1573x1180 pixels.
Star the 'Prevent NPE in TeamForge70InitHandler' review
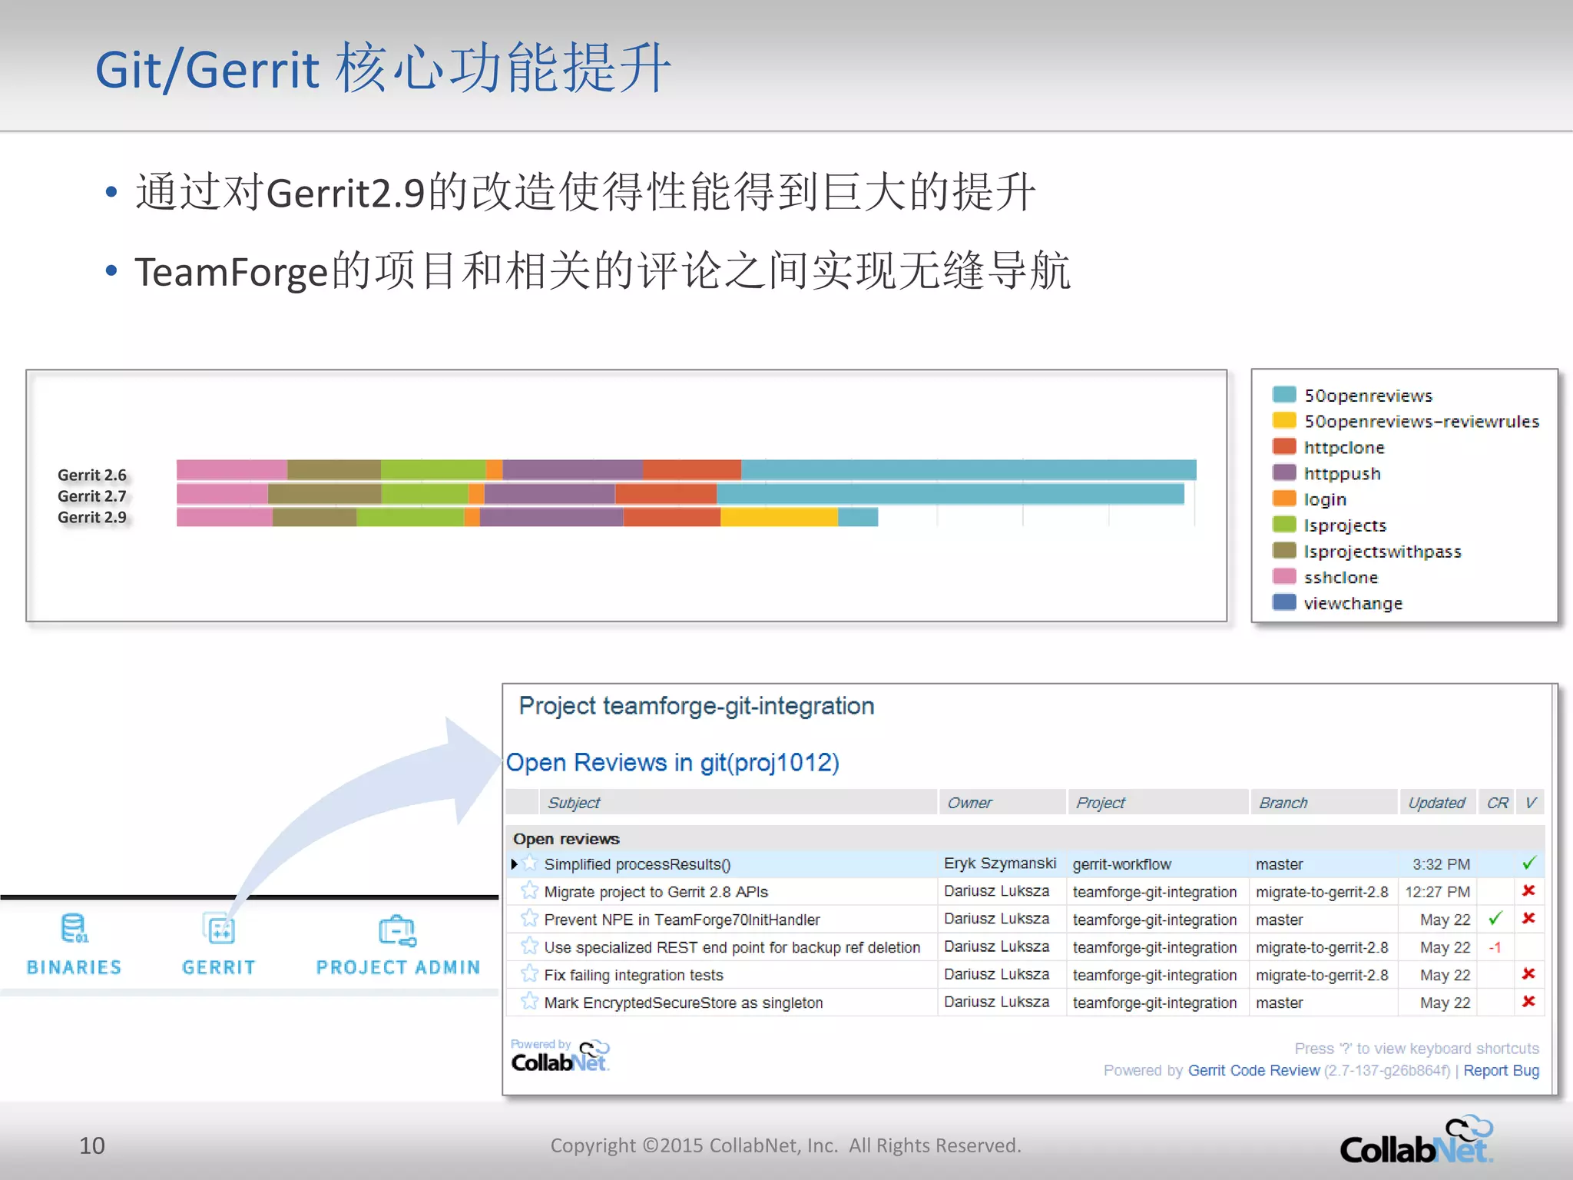coord(530,919)
